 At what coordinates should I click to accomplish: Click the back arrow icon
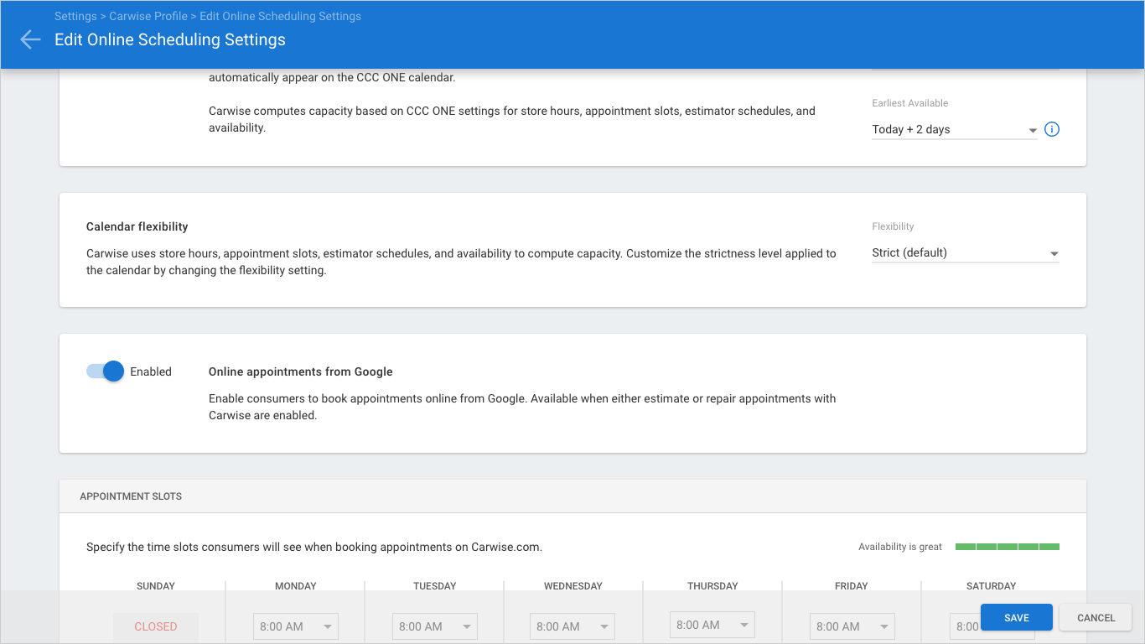click(x=30, y=39)
